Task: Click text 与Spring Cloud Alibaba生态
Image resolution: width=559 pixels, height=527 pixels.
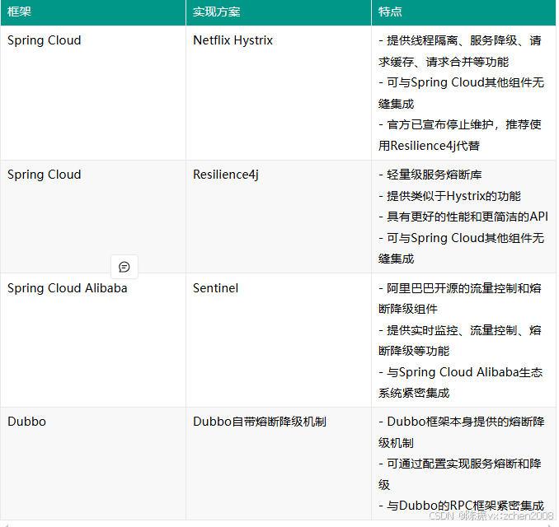Action: pos(465,372)
